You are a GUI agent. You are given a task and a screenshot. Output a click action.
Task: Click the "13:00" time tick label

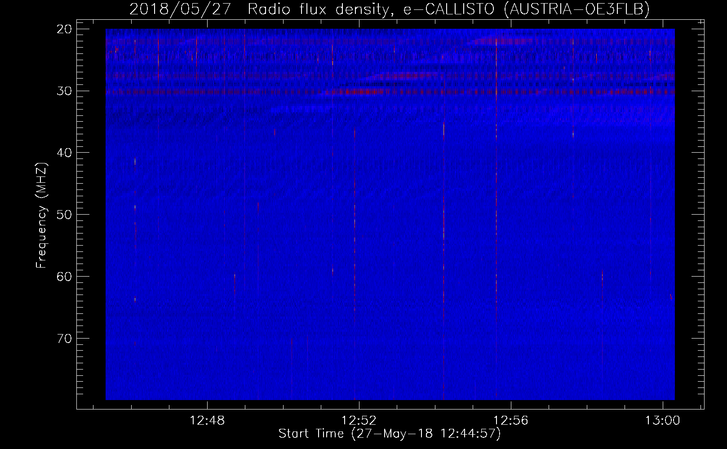coord(663,421)
